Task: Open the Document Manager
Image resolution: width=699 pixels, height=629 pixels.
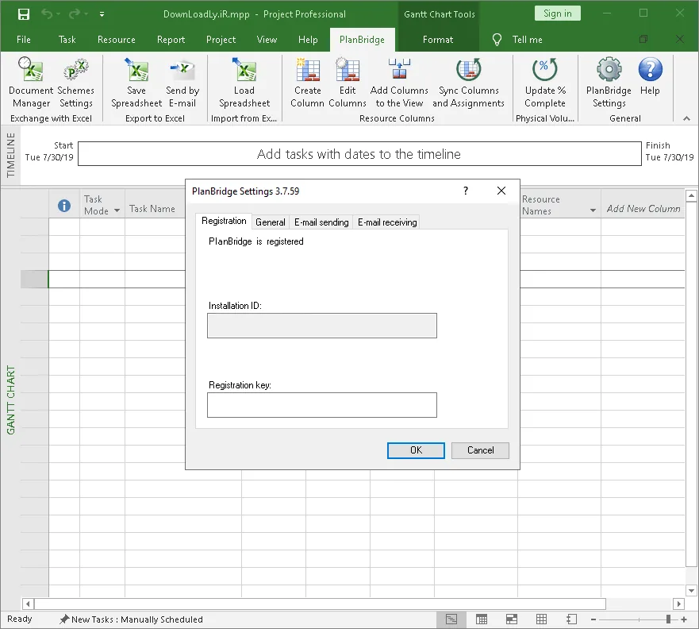Action: [31, 83]
